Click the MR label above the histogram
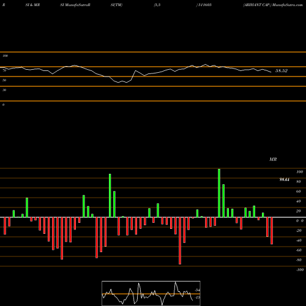The width and height of the screenshot is (306, 306). [273, 159]
